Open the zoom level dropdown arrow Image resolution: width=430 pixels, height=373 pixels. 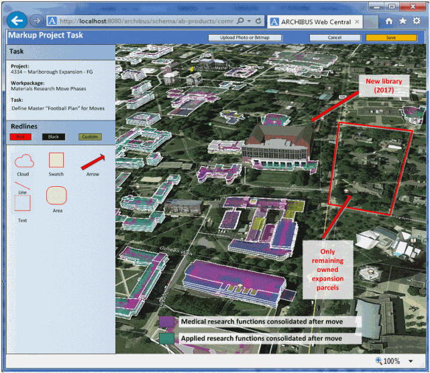point(410,360)
